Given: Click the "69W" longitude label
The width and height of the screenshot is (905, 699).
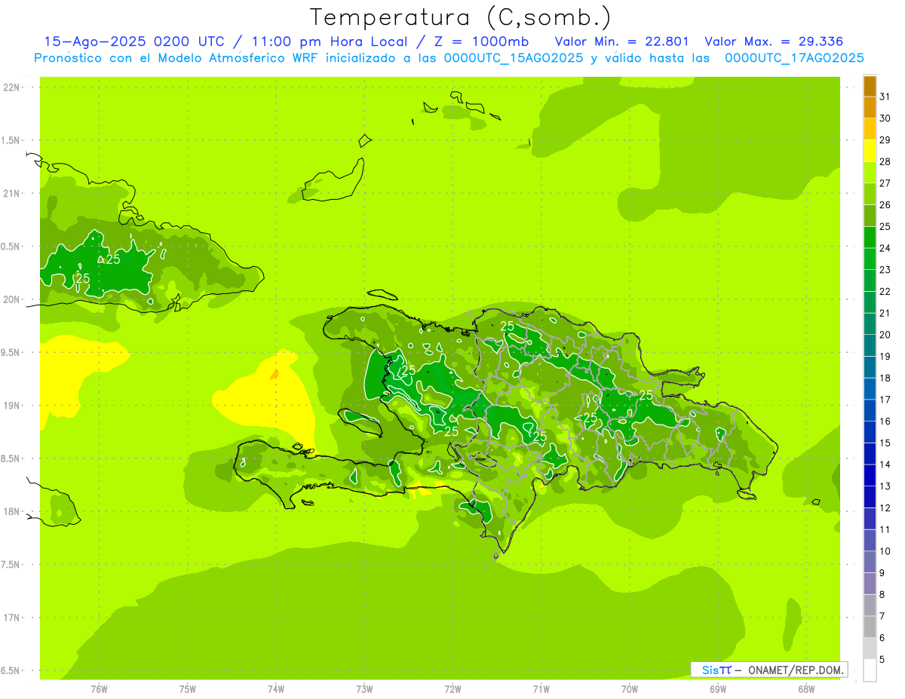Looking at the screenshot, I should point(718,689).
